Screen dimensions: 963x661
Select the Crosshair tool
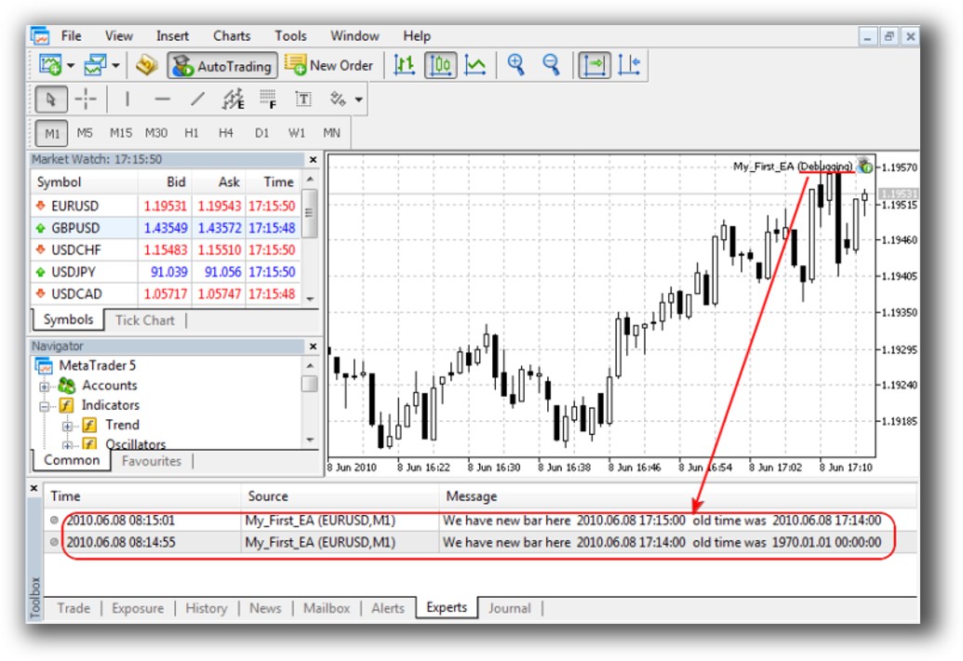(x=86, y=99)
